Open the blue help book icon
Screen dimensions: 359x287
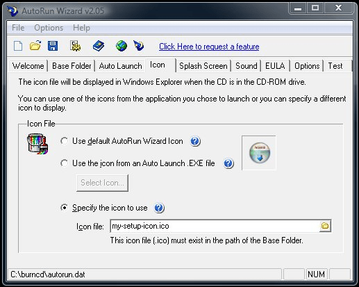click(99, 46)
